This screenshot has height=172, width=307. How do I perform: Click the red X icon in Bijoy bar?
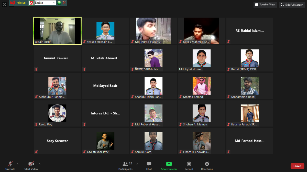point(64,3)
